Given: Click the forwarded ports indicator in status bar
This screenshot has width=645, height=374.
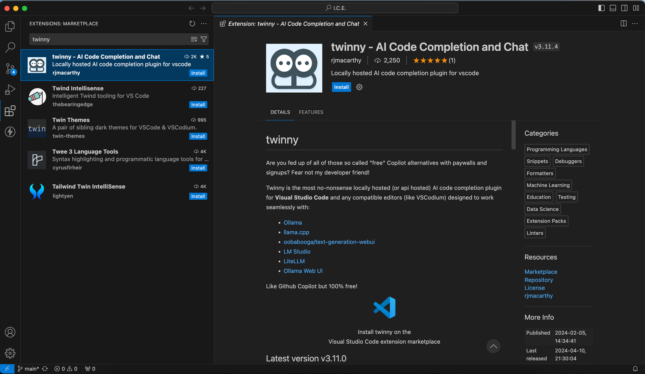Looking at the screenshot, I should point(90,369).
